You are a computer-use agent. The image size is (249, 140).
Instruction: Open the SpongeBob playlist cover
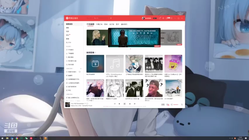pyautogui.click(x=173, y=64)
